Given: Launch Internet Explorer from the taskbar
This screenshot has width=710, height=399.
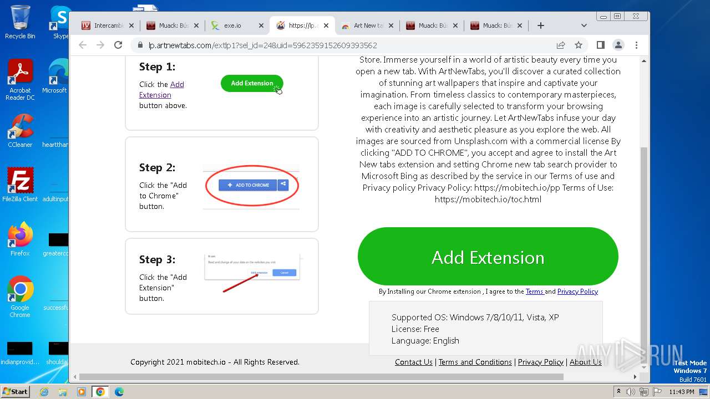Looking at the screenshot, I should pyautogui.click(x=44, y=392).
